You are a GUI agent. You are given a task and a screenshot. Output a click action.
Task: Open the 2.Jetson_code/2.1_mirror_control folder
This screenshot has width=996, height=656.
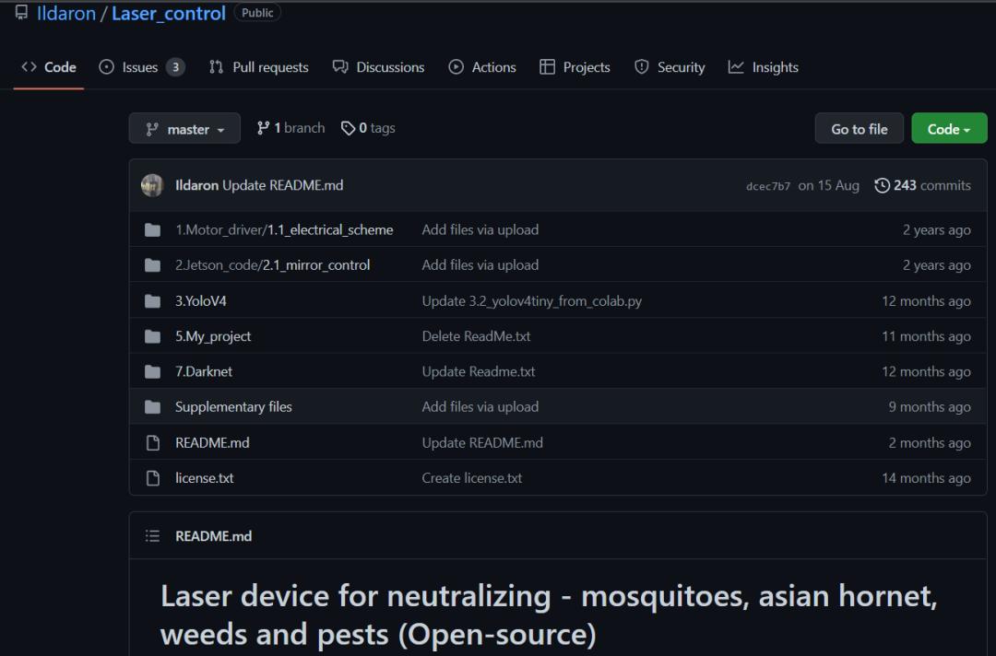pos(272,265)
